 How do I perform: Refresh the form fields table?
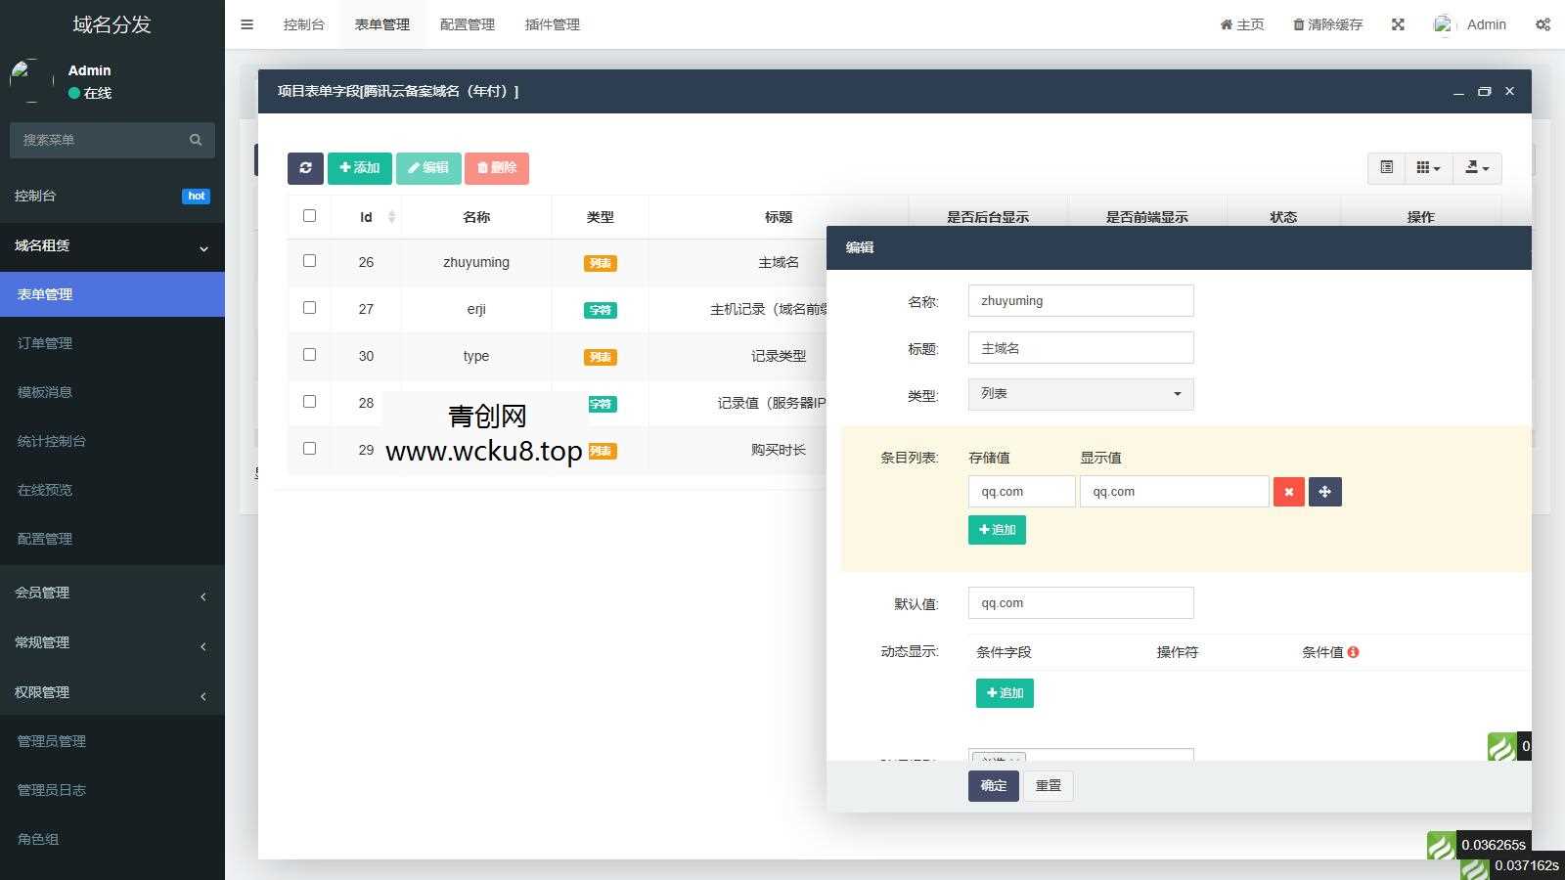coord(304,167)
